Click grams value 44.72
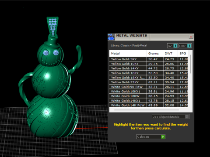This screenshot has width=210, height=157. (153, 68)
